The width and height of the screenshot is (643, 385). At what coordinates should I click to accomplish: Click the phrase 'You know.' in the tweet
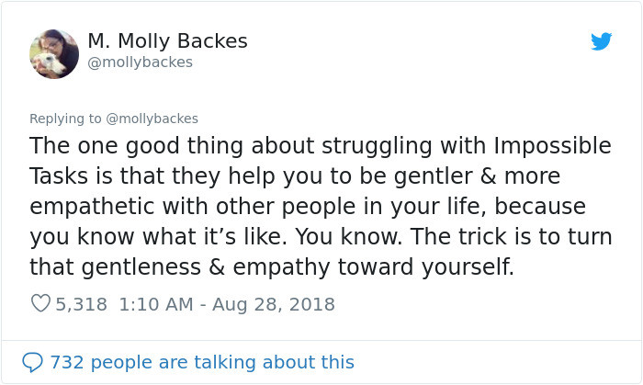point(348,236)
